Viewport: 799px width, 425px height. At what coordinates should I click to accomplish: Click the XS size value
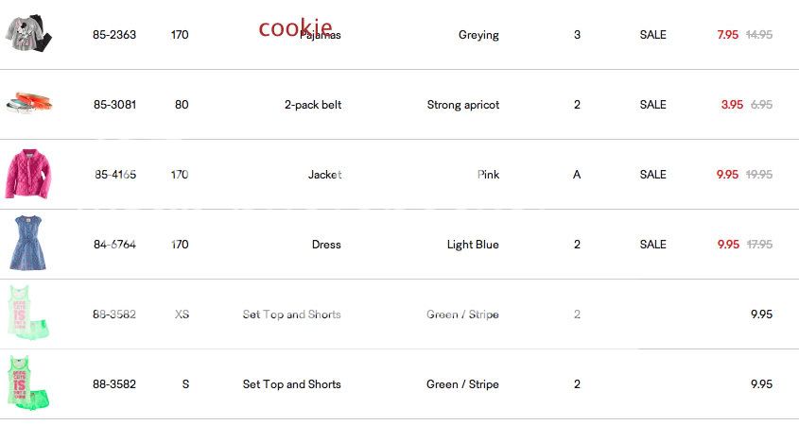(182, 314)
